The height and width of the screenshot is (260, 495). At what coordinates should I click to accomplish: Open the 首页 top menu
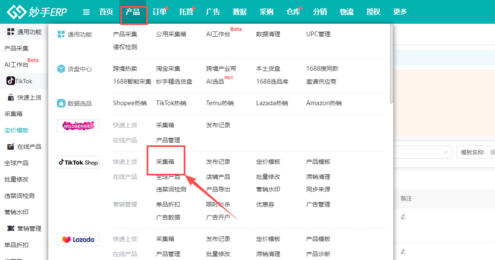coord(106,12)
